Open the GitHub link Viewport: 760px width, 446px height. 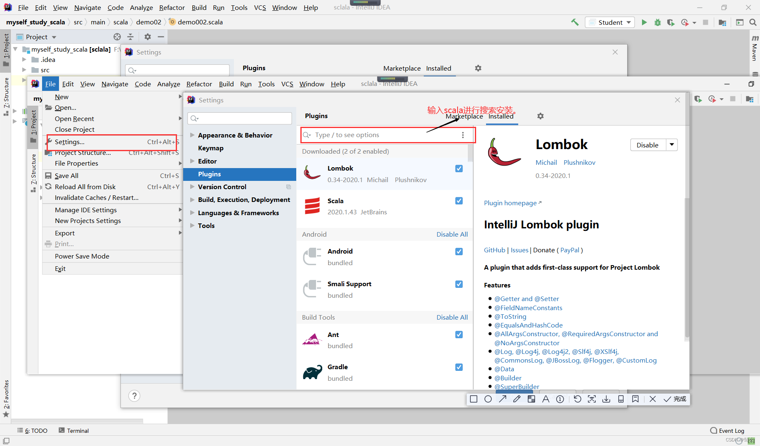494,250
